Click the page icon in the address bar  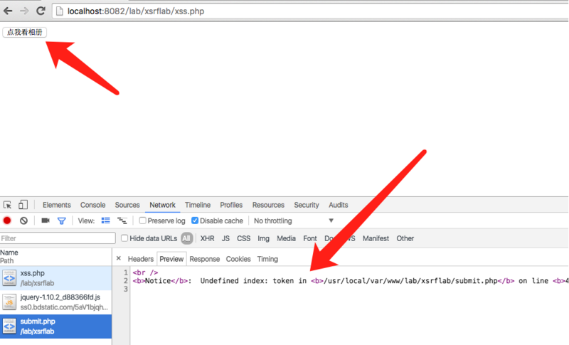(x=60, y=11)
